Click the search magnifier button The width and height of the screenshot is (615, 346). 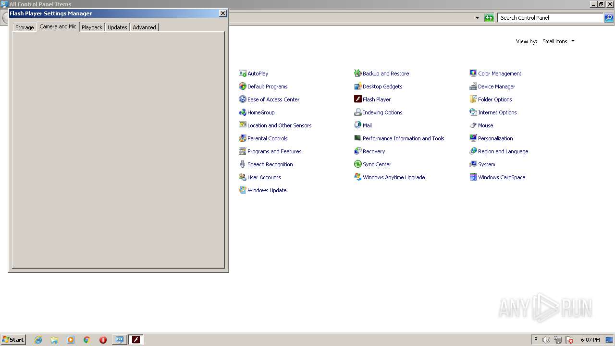609,18
